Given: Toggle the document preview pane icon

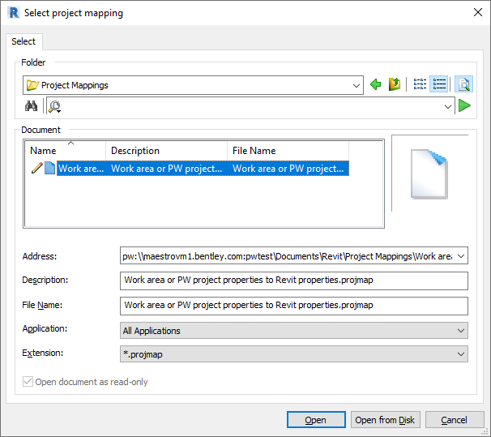Looking at the screenshot, I should pyautogui.click(x=463, y=84).
